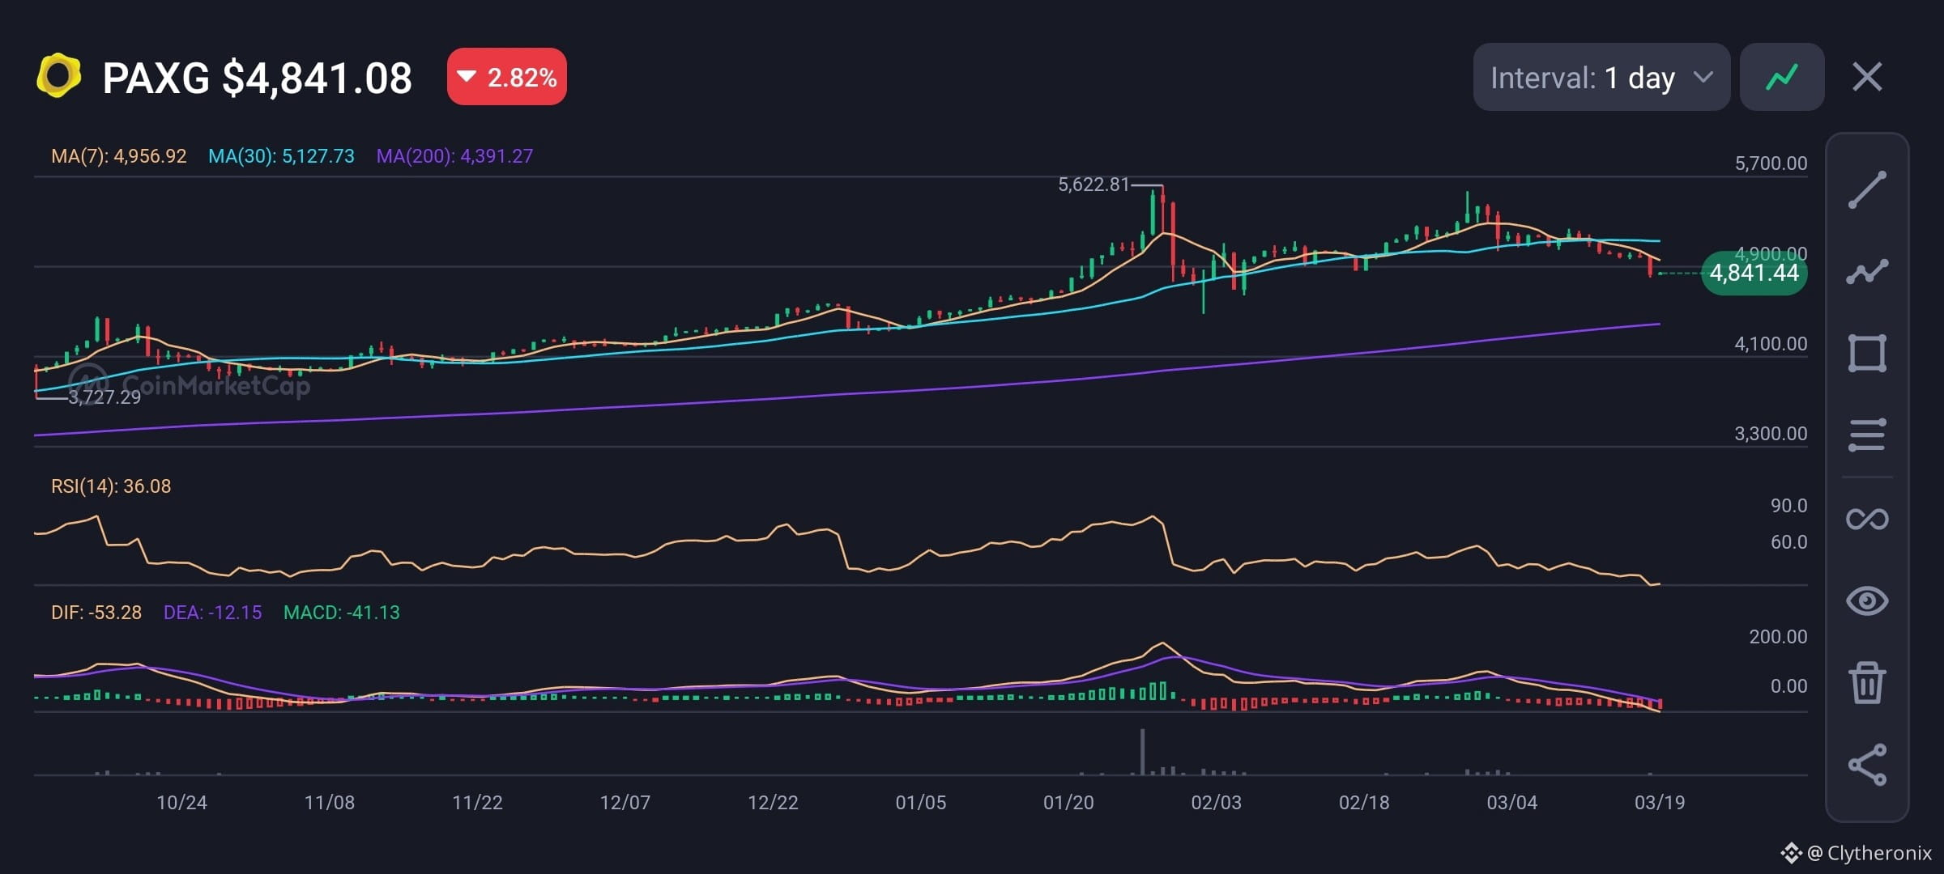Viewport: 1944px width, 874px height.
Task: Click the 11/22 date on time axis
Action: point(477,803)
